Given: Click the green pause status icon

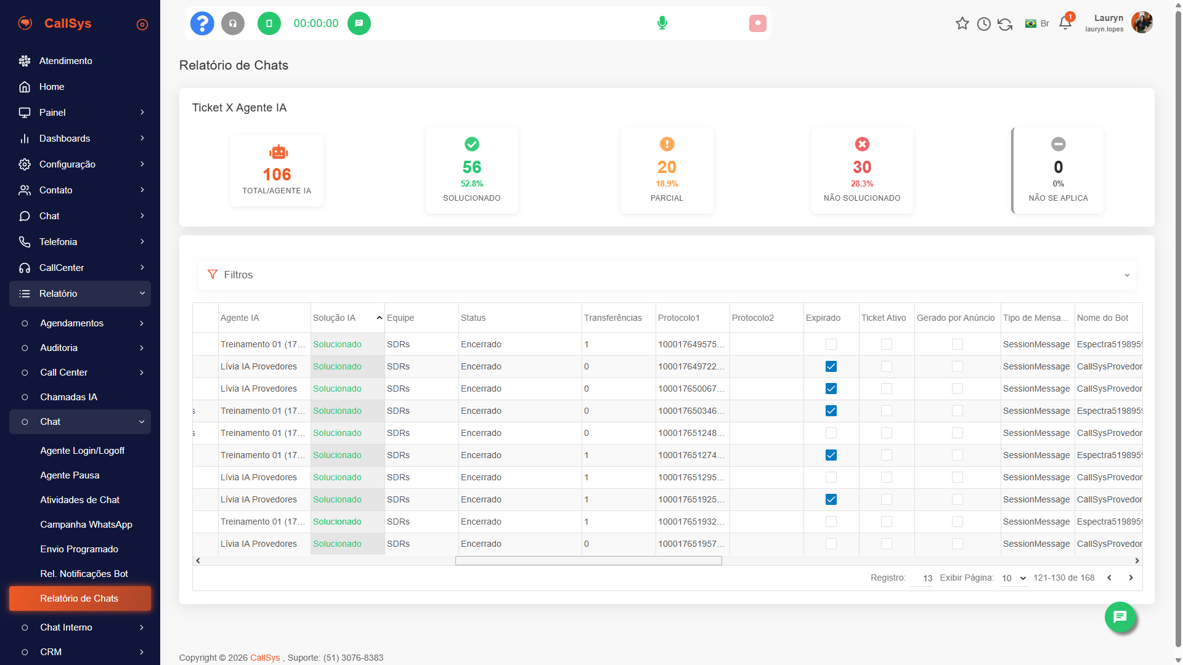Looking at the screenshot, I should pos(269,23).
